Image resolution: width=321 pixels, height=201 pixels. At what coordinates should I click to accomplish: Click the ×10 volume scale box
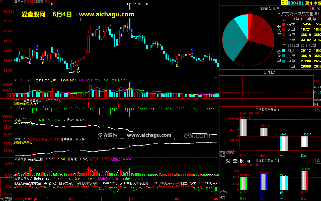[x=10, y=96]
